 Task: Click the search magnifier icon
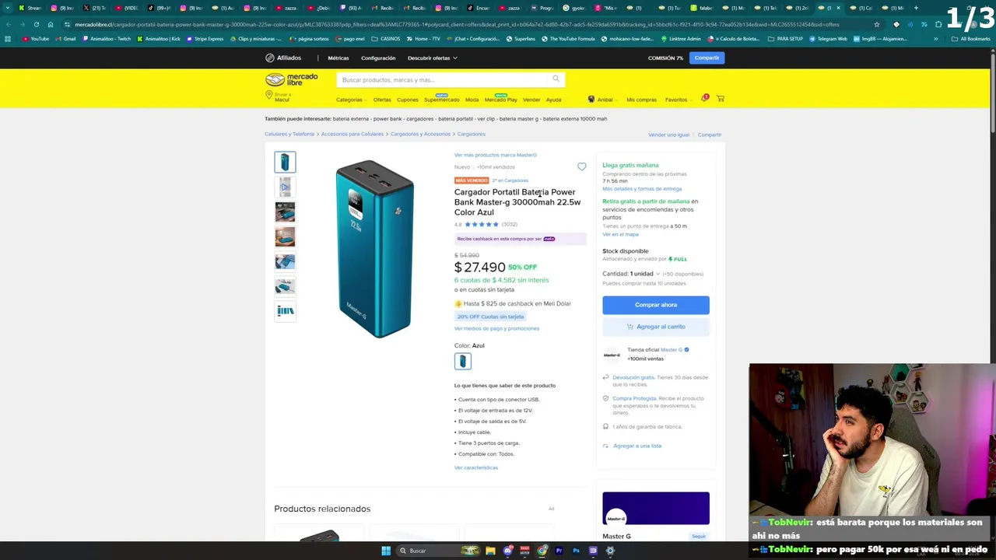[x=556, y=79]
